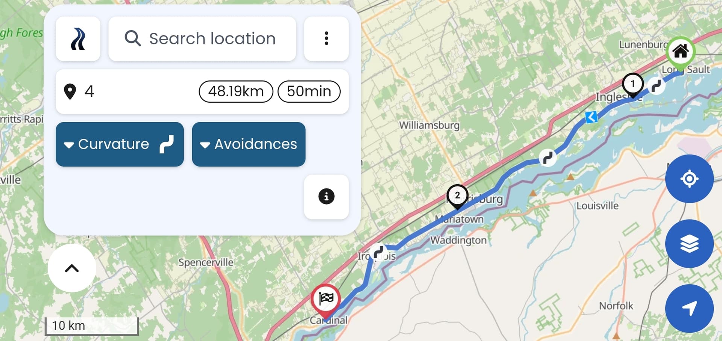The height and width of the screenshot is (341, 722).
Task: Open the map layers selector
Action: point(689,244)
